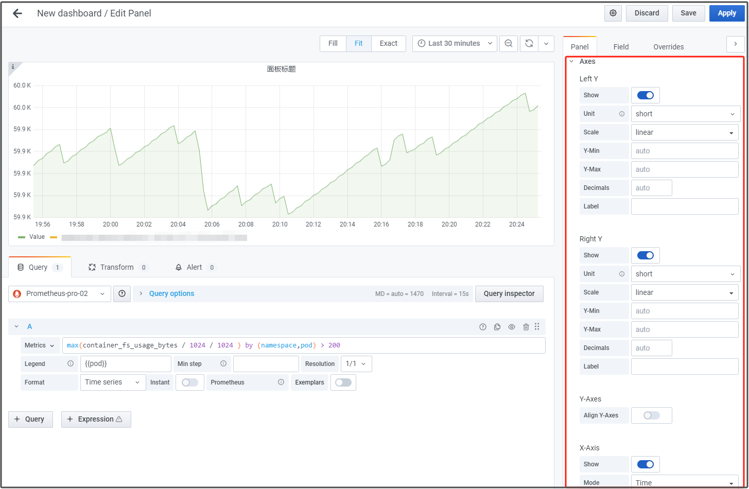This screenshot has height=489, width=749.
Task: Open the Query inspector
Action: tap(509, 294)
